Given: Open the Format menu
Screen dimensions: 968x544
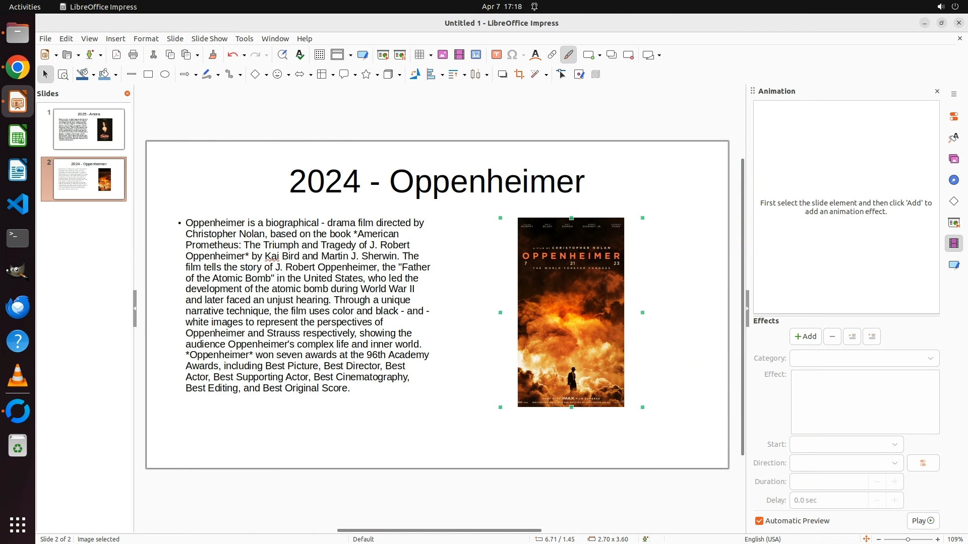Looking at the screenshot, I should coord(146,39).
